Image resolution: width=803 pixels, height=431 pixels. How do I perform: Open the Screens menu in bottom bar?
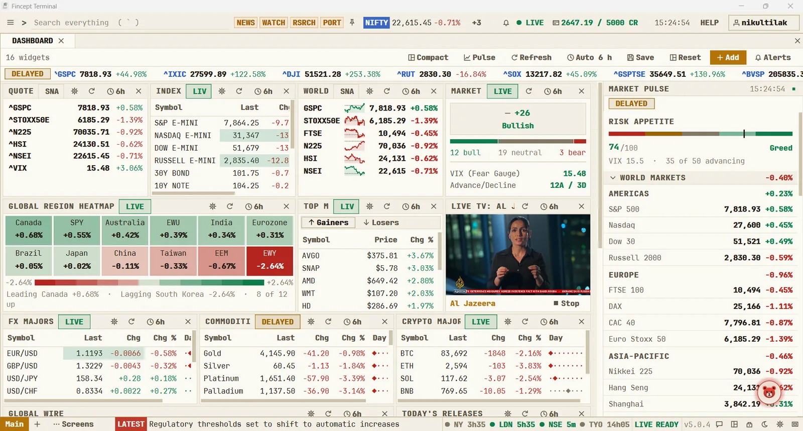[73, 424]
